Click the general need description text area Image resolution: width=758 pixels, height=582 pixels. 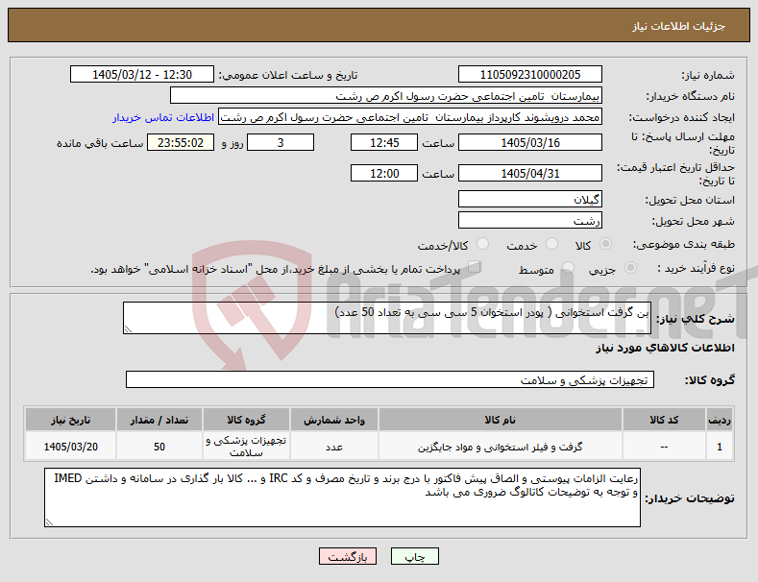pos(387,318)
